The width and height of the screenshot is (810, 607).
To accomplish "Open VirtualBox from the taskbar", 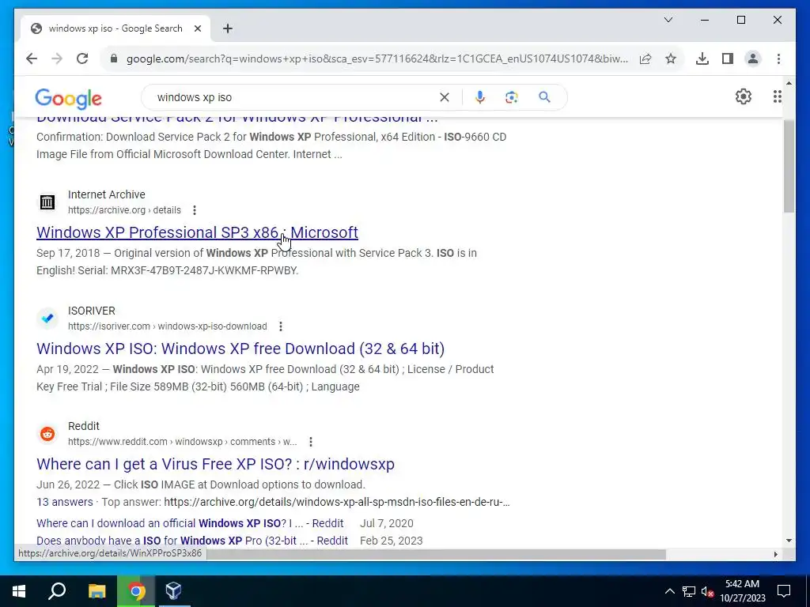I will pos(173,591).
